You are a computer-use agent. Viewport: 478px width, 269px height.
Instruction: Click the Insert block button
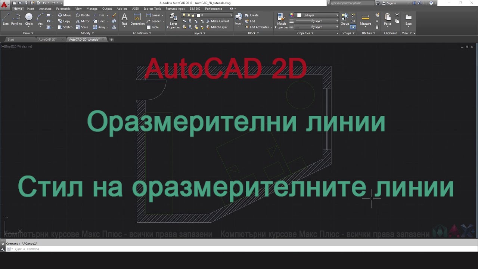click(x=239, y=19)
